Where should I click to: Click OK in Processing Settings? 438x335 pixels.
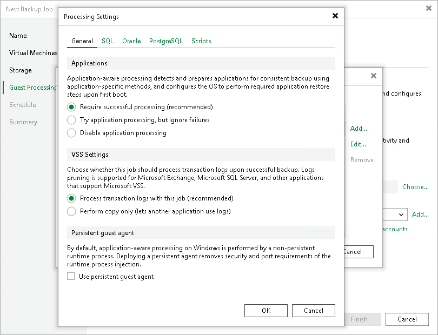[266, 311]
